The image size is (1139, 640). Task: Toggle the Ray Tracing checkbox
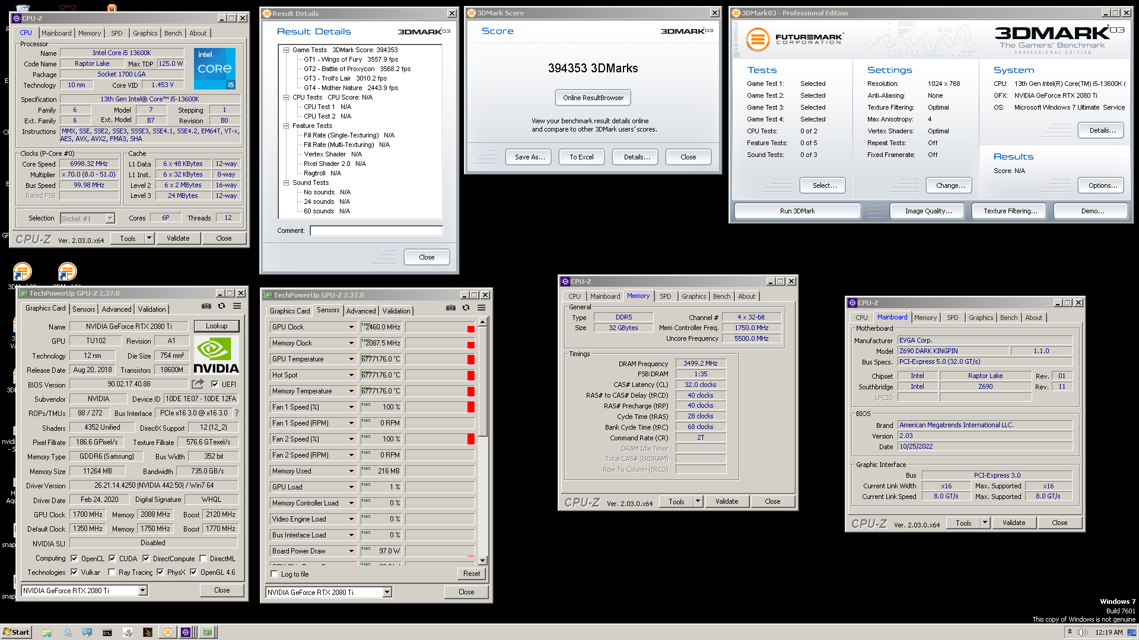click(112, 572)
